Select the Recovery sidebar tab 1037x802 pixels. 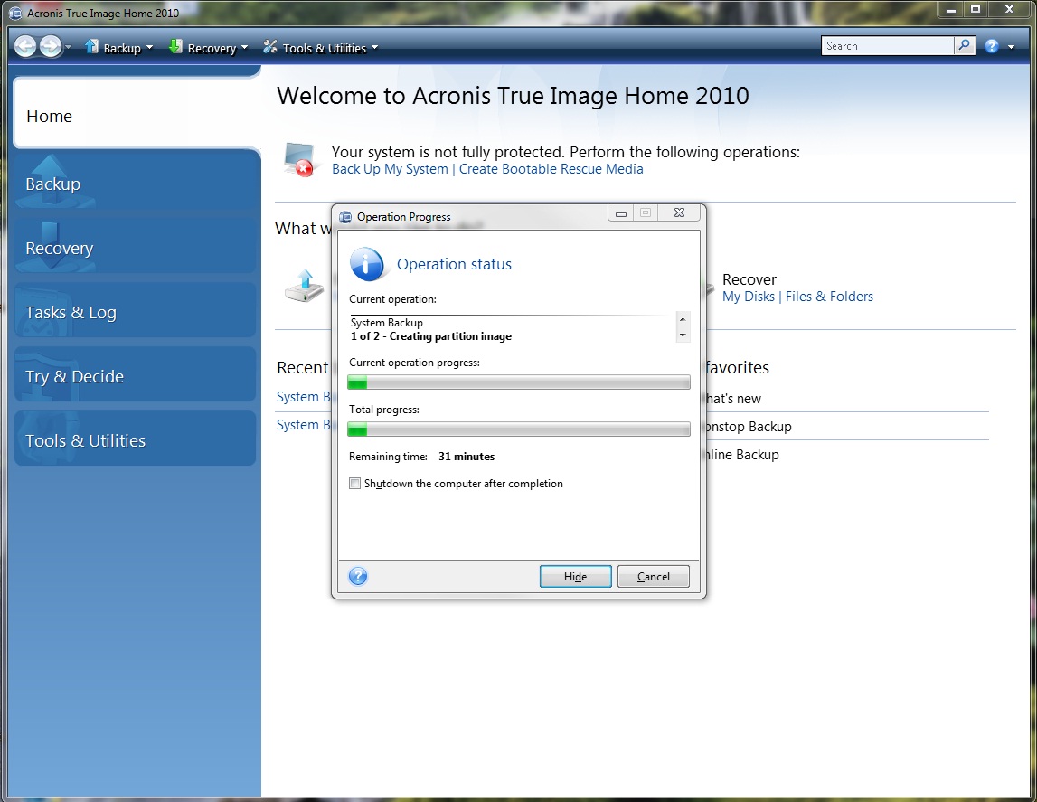tap(136, 246)
